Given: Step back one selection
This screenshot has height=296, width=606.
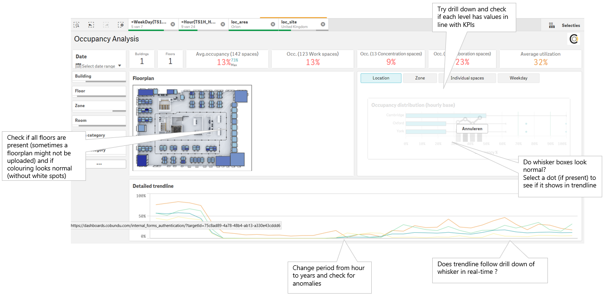Looking at the screenshot, I should pyautogui.click(x=91, y=25).
